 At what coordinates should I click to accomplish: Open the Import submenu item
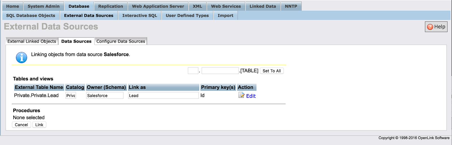225,15
